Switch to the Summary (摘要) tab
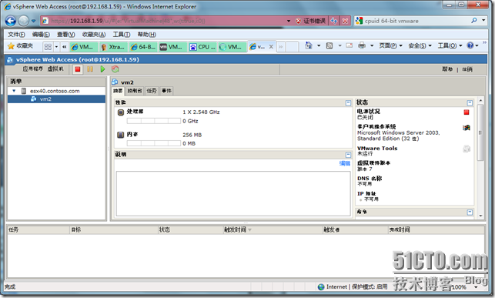 tap(118, 91)
